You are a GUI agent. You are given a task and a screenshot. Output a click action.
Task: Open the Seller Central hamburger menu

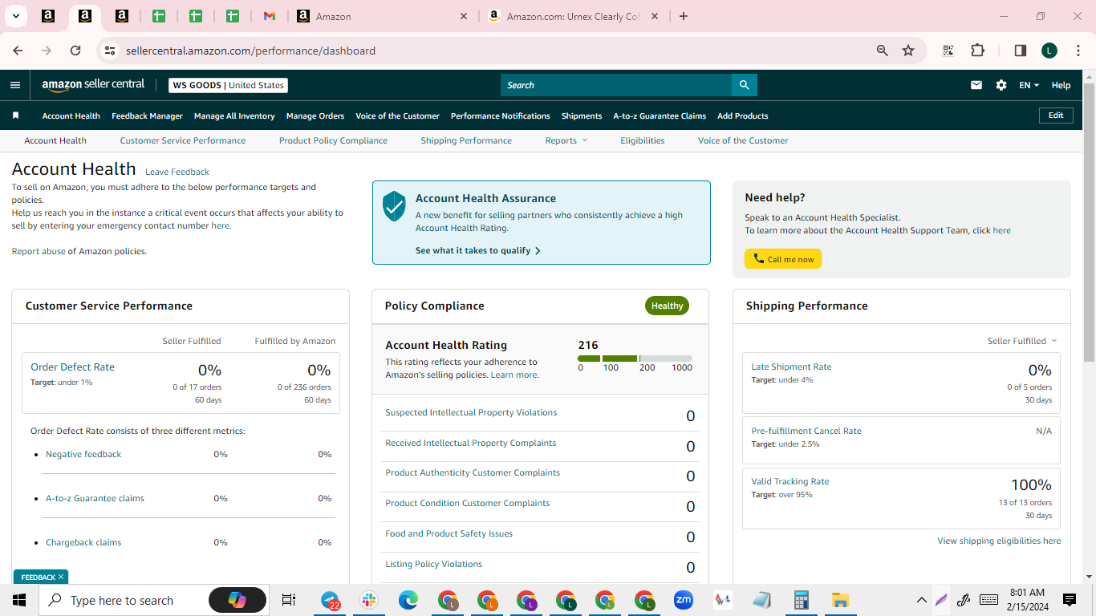15,85
